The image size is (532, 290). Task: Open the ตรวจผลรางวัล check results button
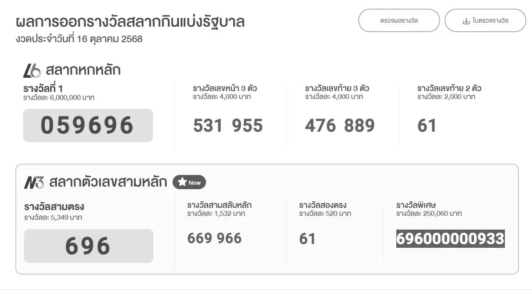399,20
